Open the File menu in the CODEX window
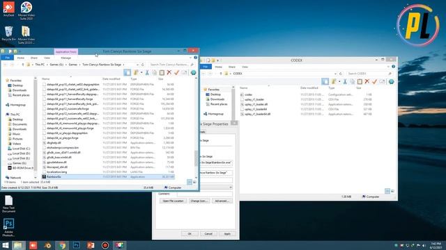446x250 pixels. click(206, 67)
